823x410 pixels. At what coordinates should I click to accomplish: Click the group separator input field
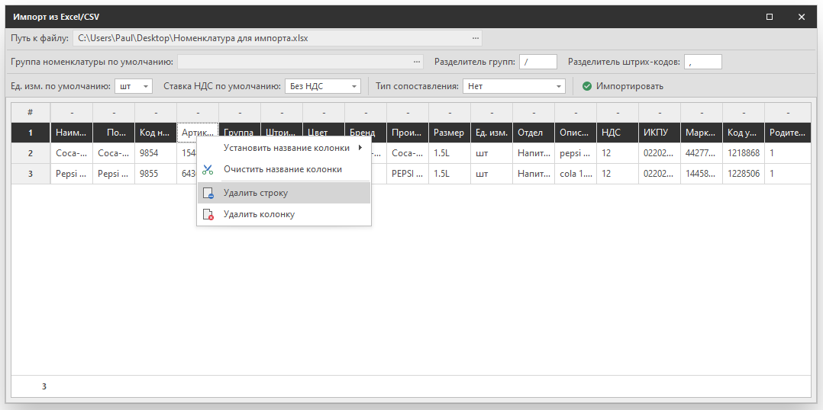(538, 62)
